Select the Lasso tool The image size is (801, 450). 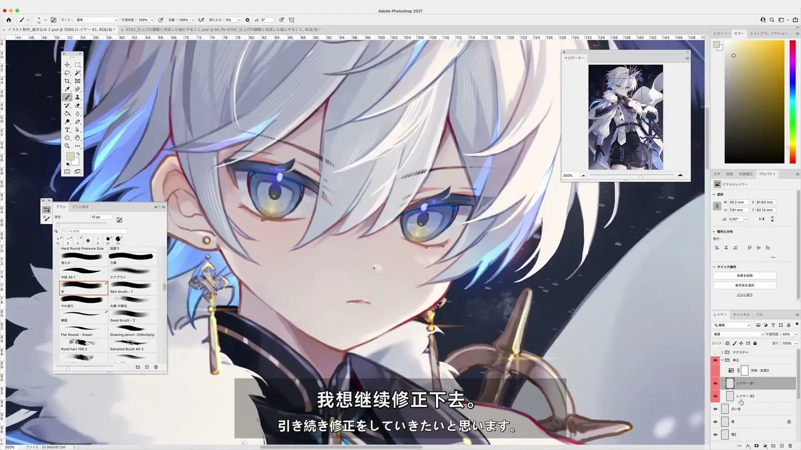[x=67, y=73]
